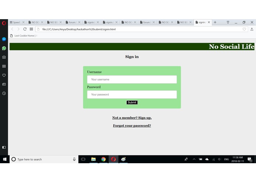Open the Windows Start menu
The height and width of the screenshot is (182, 256).
(5, 159)
